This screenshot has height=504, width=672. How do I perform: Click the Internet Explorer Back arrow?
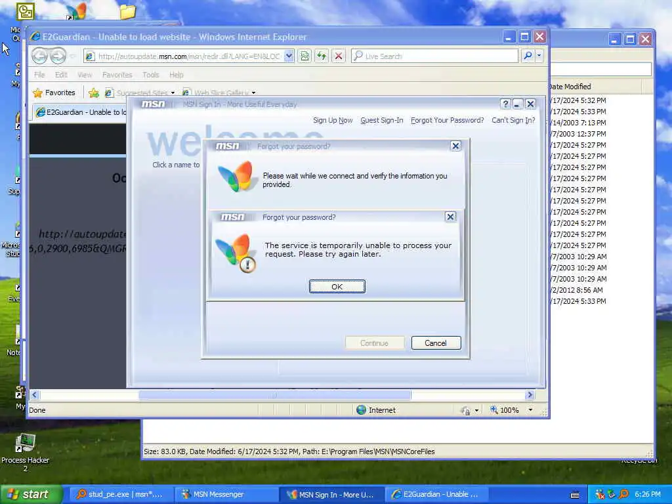tap(40, 56)
